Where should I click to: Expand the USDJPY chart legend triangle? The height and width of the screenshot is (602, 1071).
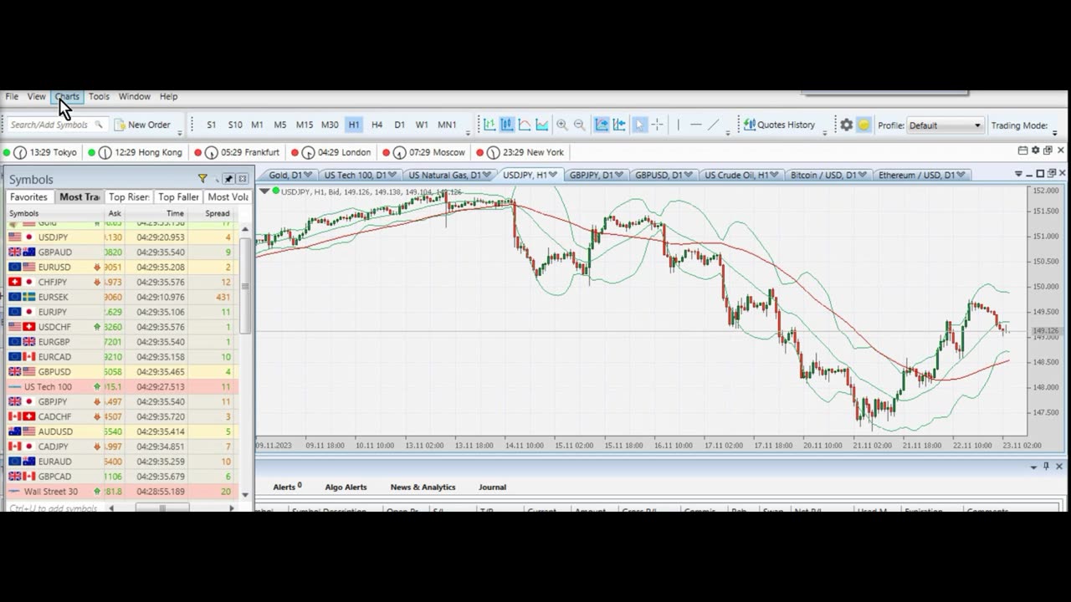(x=265, y=191)
